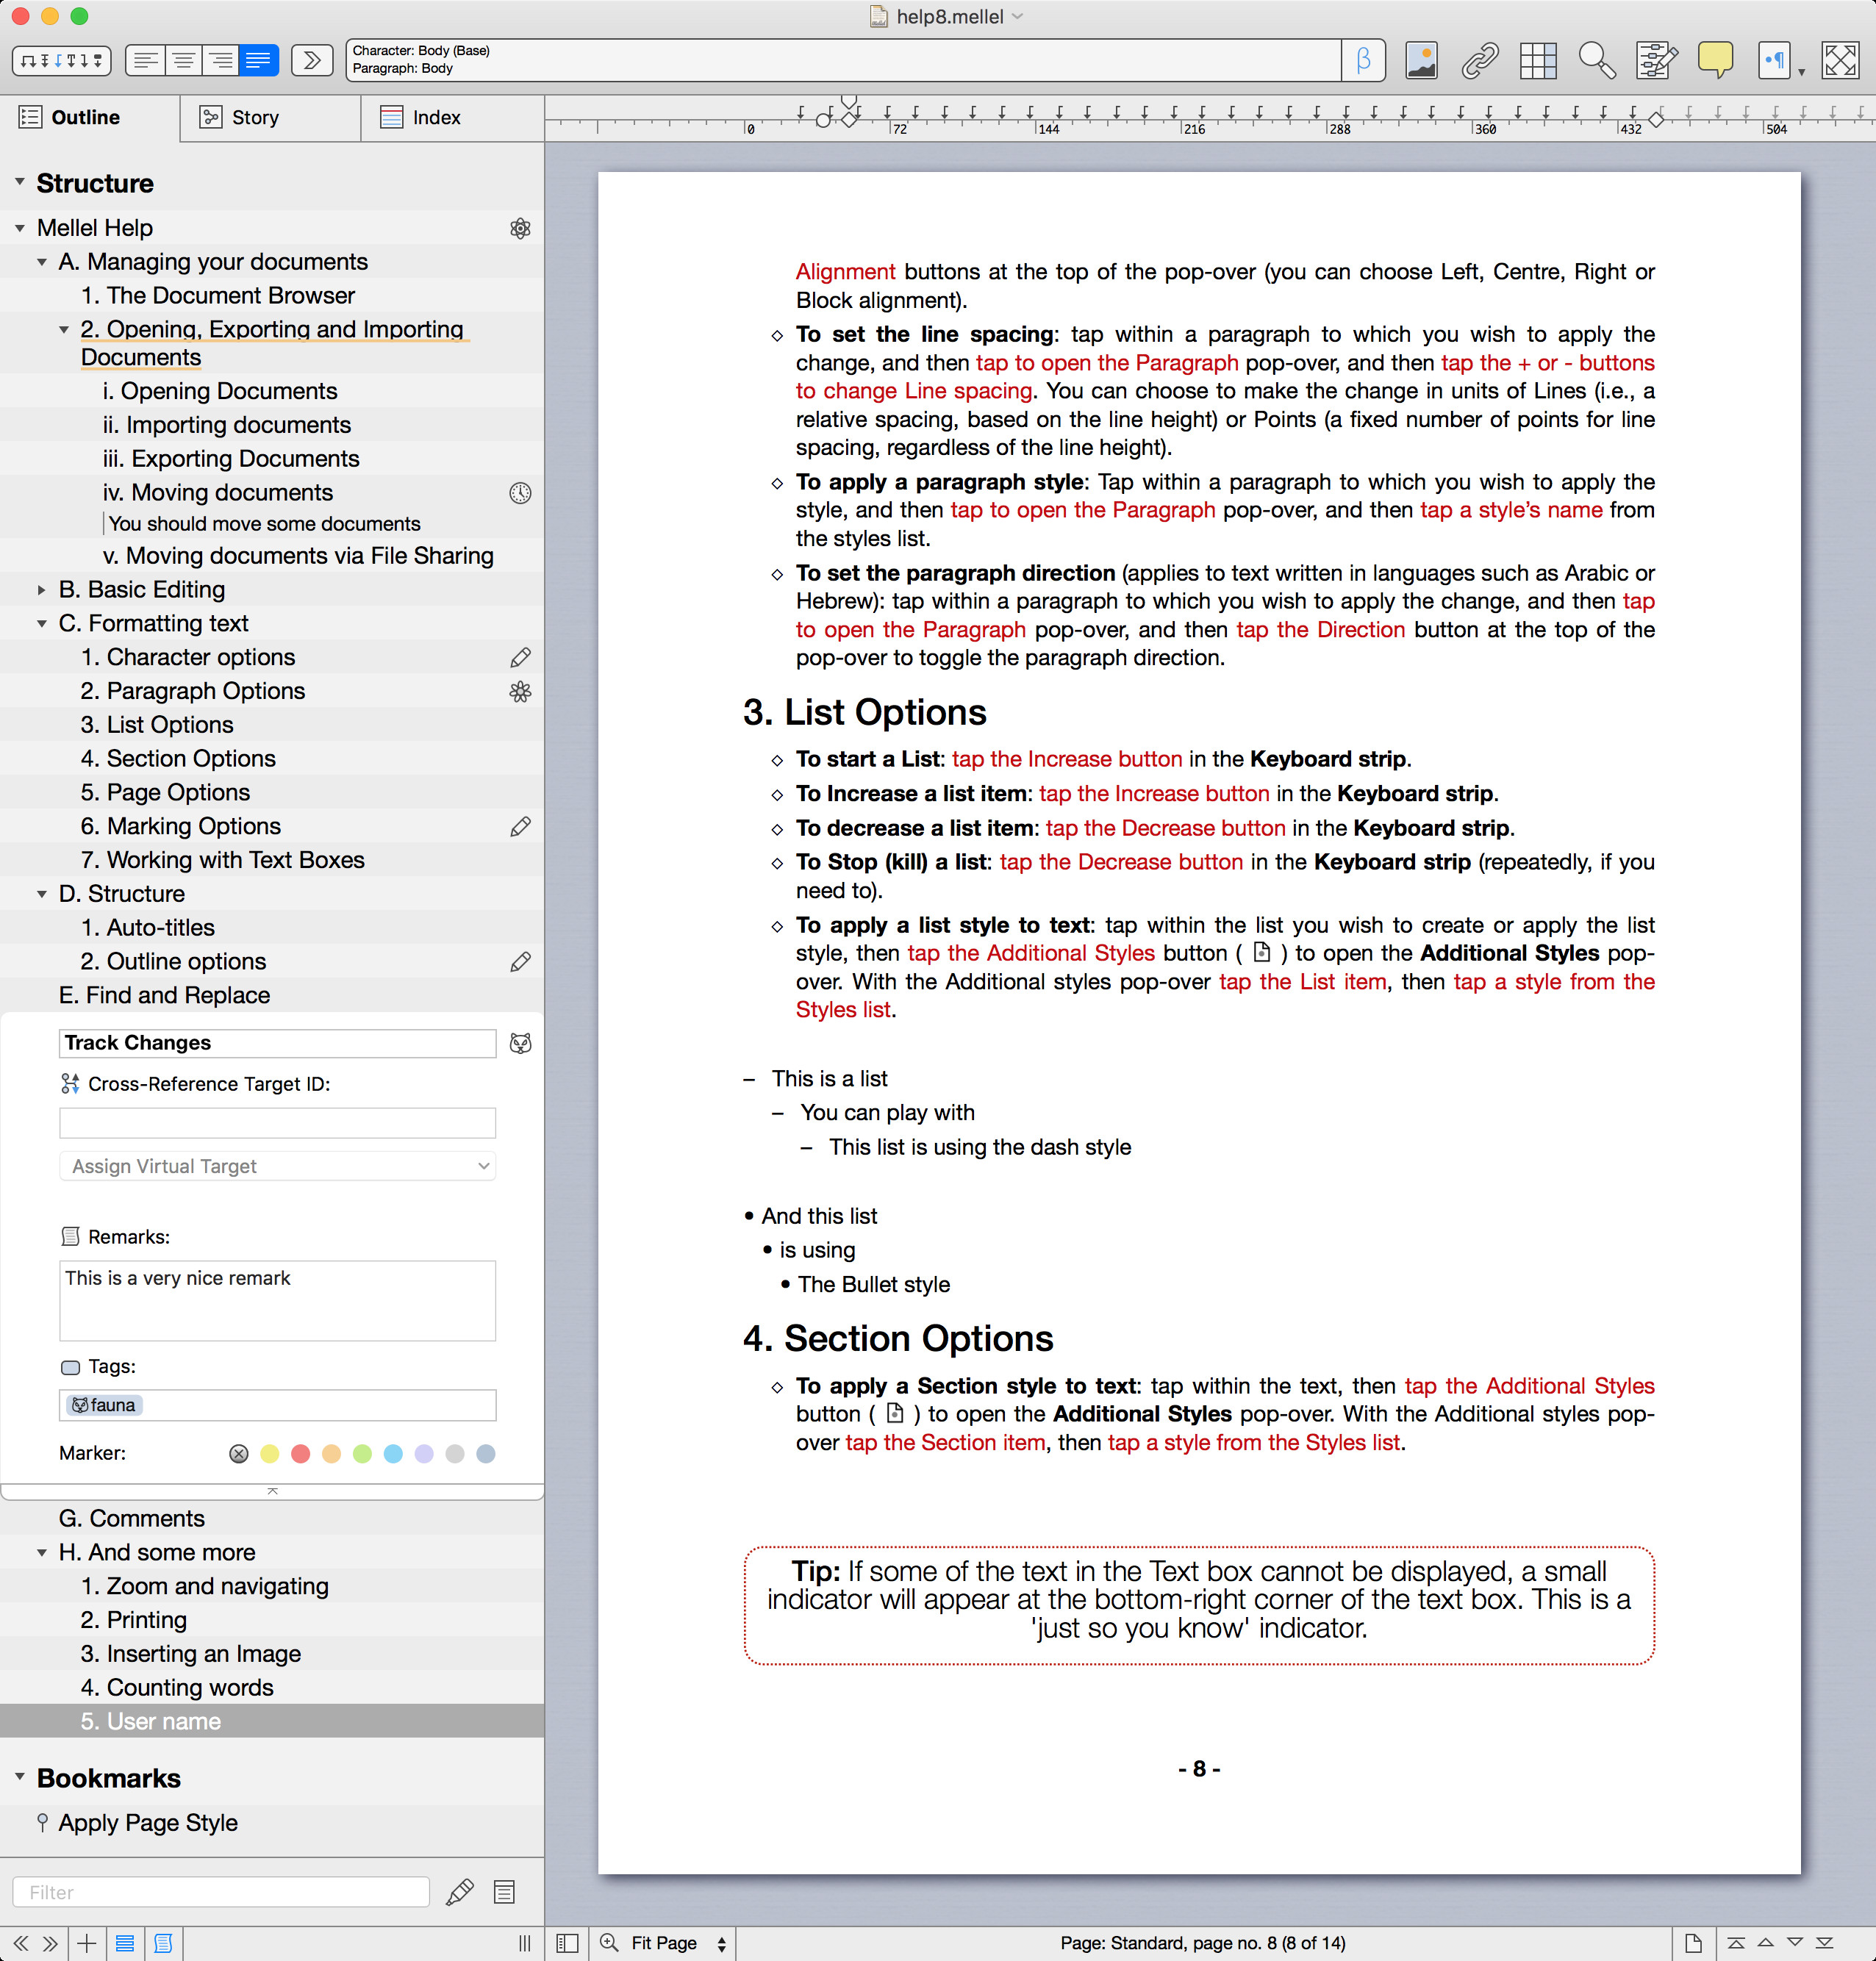
Task: Click the hyperlink chain icon
Action: [1480, 60]
